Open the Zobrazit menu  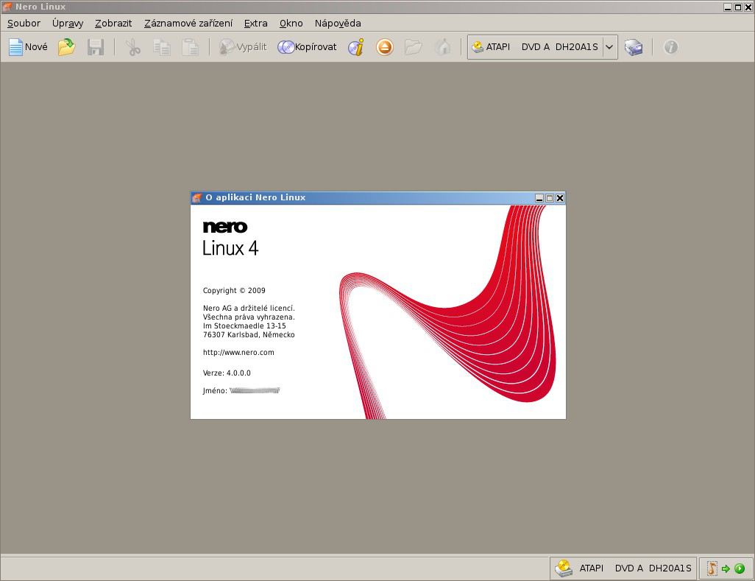[113, 23]
